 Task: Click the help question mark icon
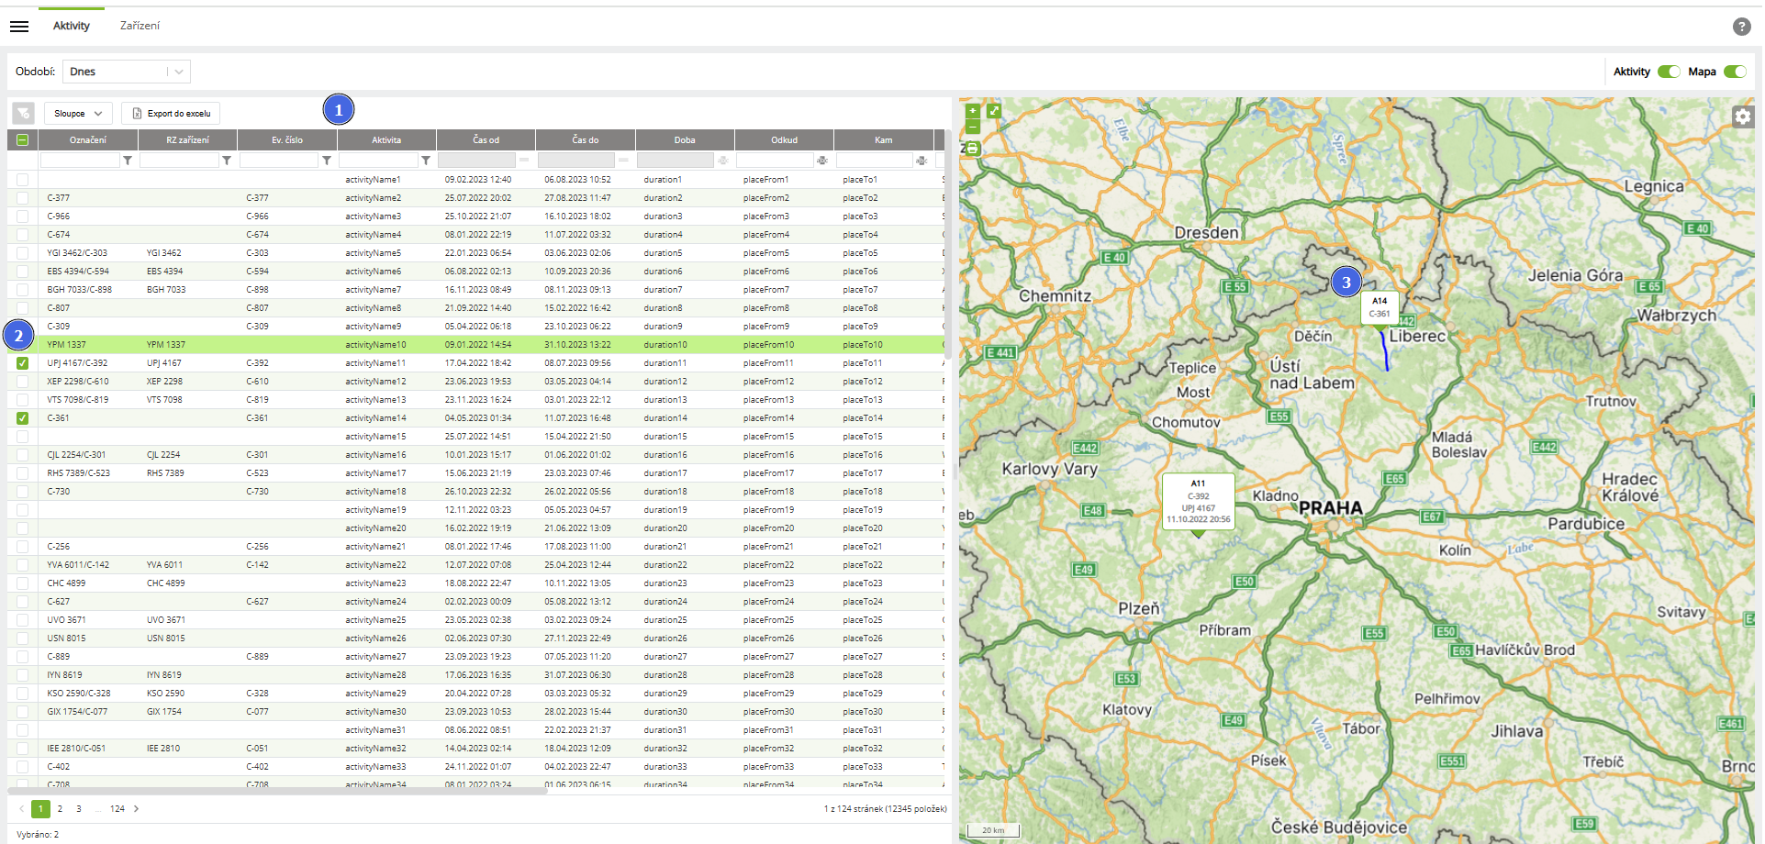[x=1741, y=27]
